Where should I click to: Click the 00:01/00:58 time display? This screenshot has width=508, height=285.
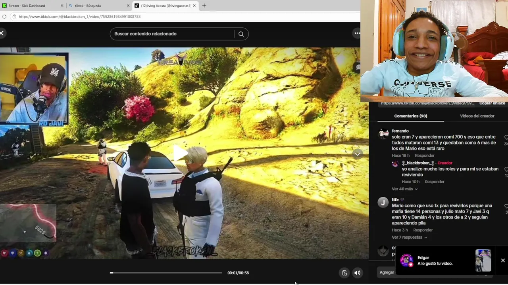click(x=238, y=273)
